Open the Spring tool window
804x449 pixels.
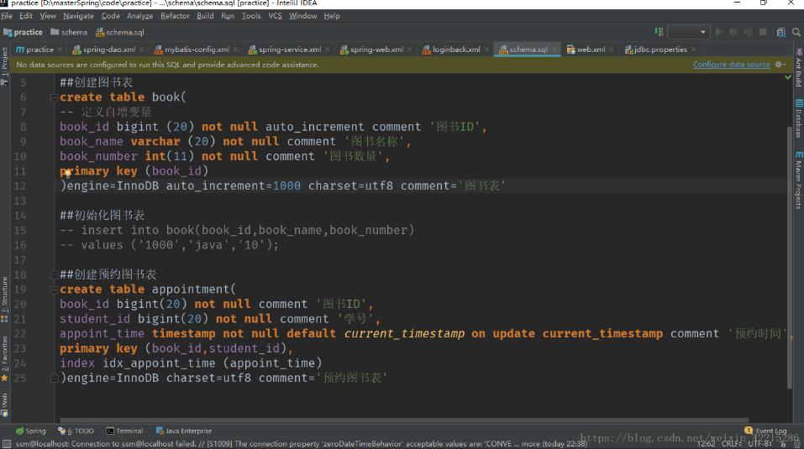click(x=30, y=431)
